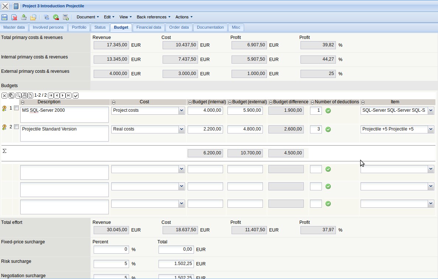
Task: Sort by the Budget difference column arrows
Action: tap(271, 102)
